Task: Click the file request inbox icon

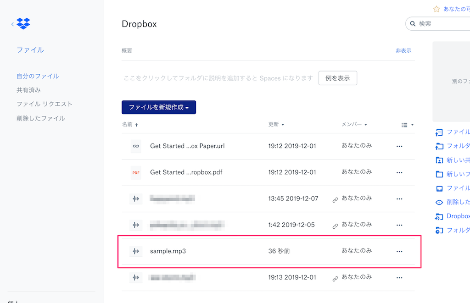Action: 439,188
